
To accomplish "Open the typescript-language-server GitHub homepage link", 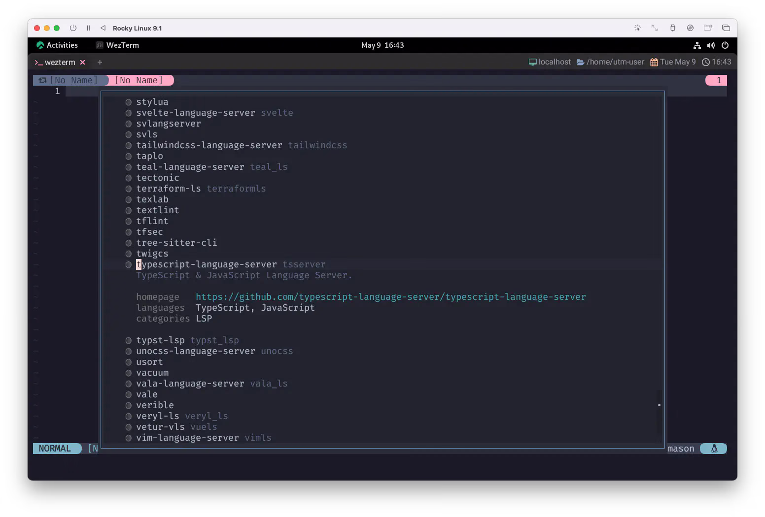I will (x=391, y=297).
